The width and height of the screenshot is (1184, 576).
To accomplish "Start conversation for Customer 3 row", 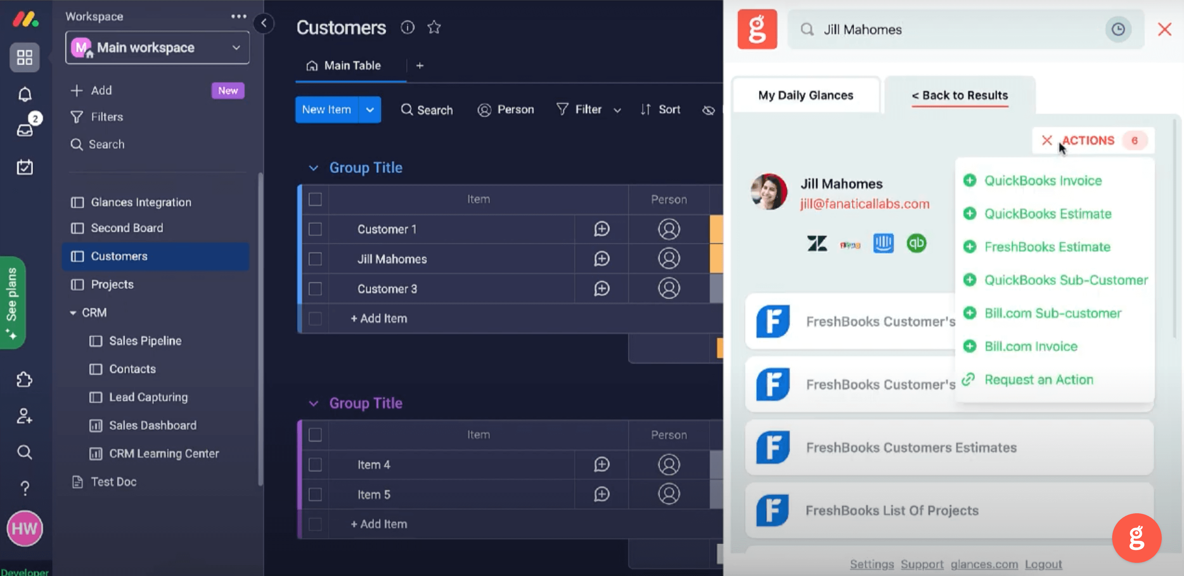I will (601, 288).
